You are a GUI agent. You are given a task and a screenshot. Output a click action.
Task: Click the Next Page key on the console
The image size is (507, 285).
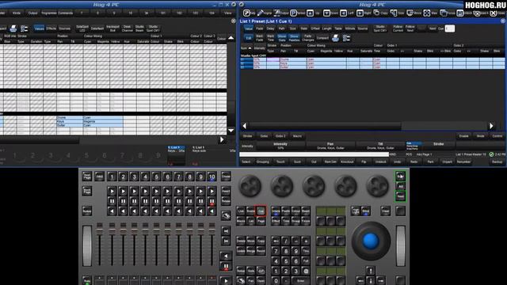(x=87, y=176)
